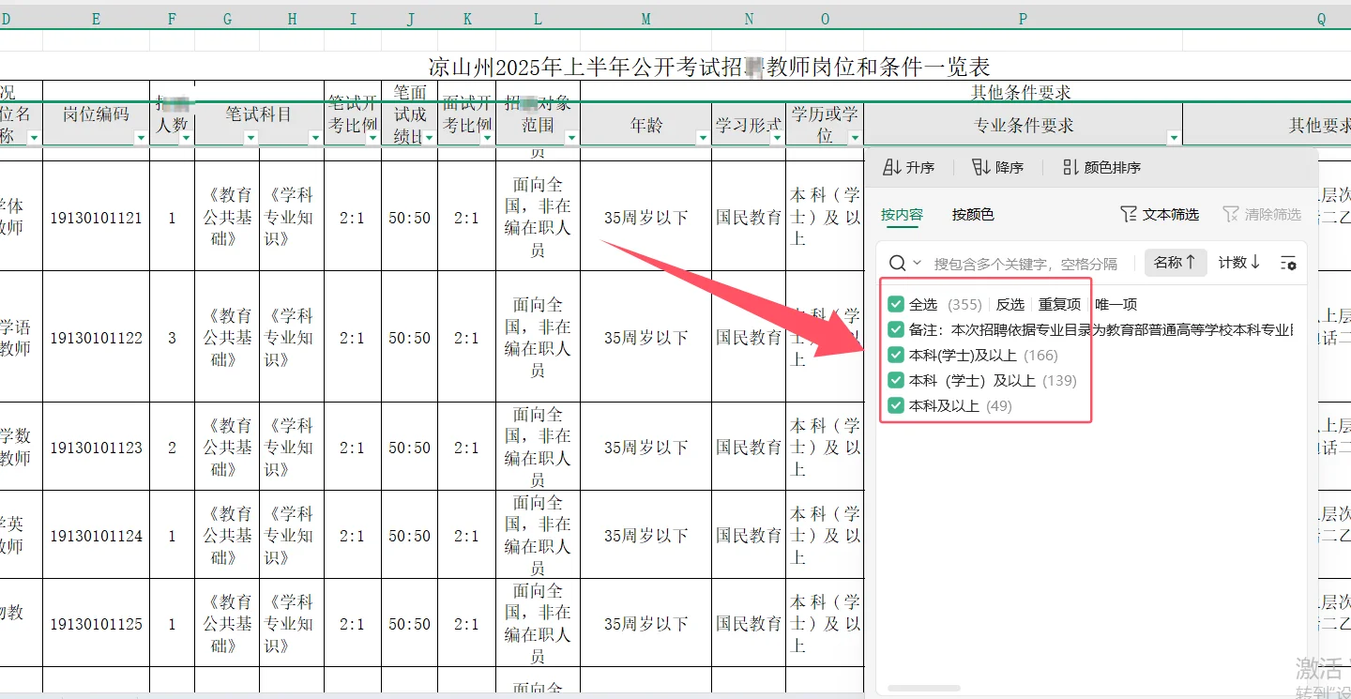This screenshot has width=1351, height=699.
Task: Uncheck the 全选 select-all checkbox
Action: pos(894,304)
